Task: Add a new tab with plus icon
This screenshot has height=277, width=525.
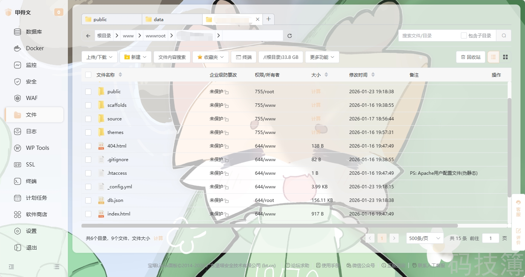Action: (269, 19)
